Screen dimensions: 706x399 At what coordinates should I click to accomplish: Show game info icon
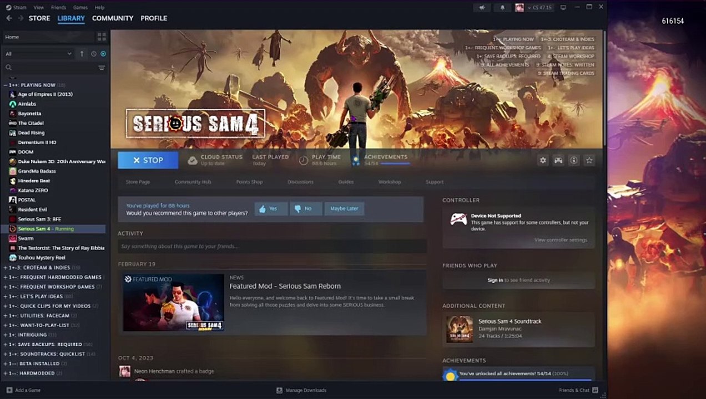tap(574, 160)
